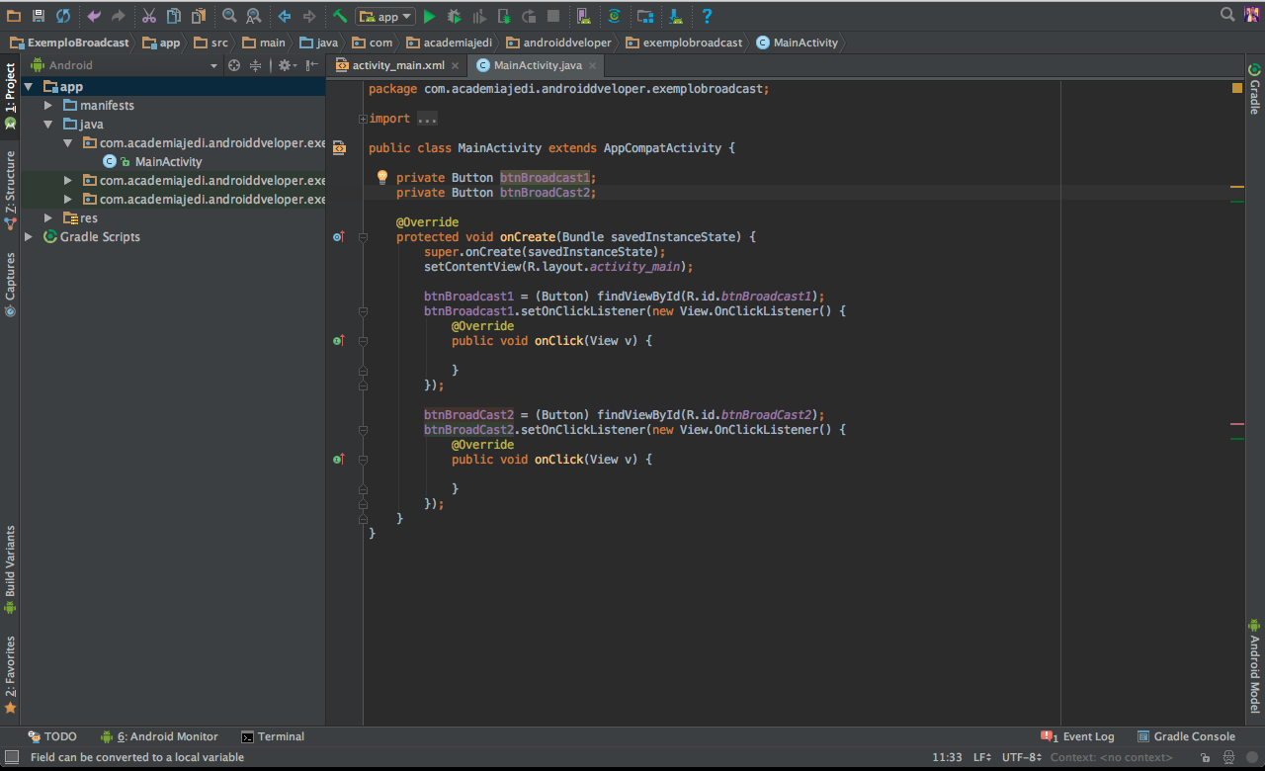Click the UTF-8 encoding selector
The height and width of the screenshot is (771, 1265).
click(1021, 757)
